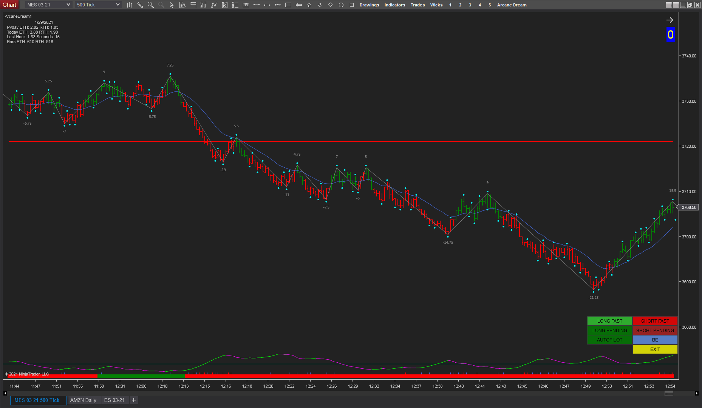Click the current price marker 3706.50

coord(688,207)
